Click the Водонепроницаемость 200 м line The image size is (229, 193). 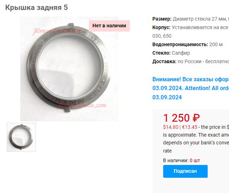point(187,44)
